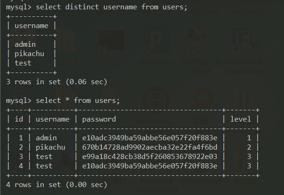Screen dimensions: 284x195
Task: Click the hash beginning with e99a18c4
Action: click(x=150, y=157)
